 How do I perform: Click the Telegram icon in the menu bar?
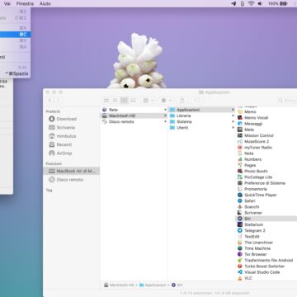coord(233,3)
